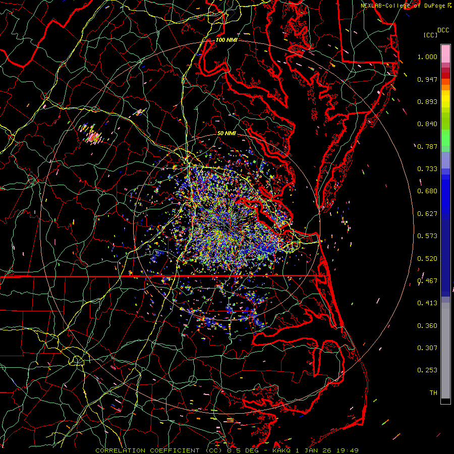Click the 0.573 legend value
Image resolution: width=454 pixels, height=454 pixels.
click(x=427, y=236)
